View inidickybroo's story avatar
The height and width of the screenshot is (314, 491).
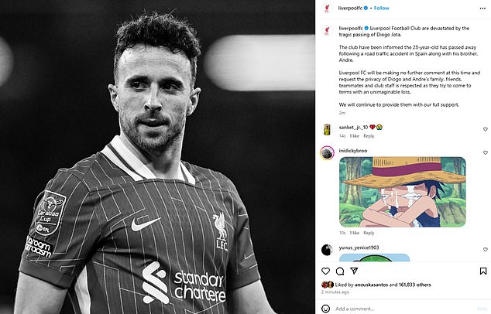327,153
